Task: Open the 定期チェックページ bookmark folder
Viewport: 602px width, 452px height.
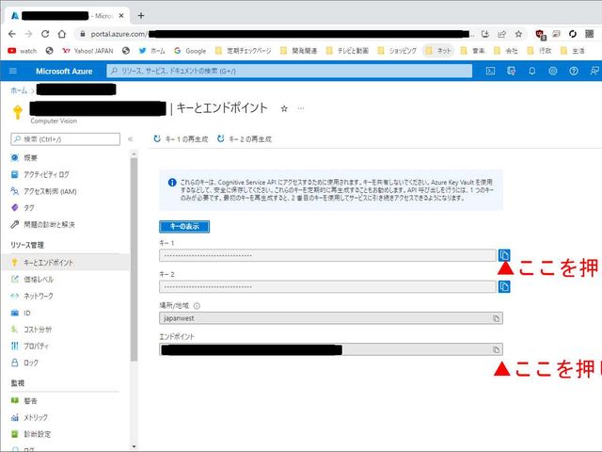Action: pos(244,51)
